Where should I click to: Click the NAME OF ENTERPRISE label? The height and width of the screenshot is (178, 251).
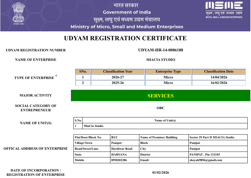coord(36,60)
